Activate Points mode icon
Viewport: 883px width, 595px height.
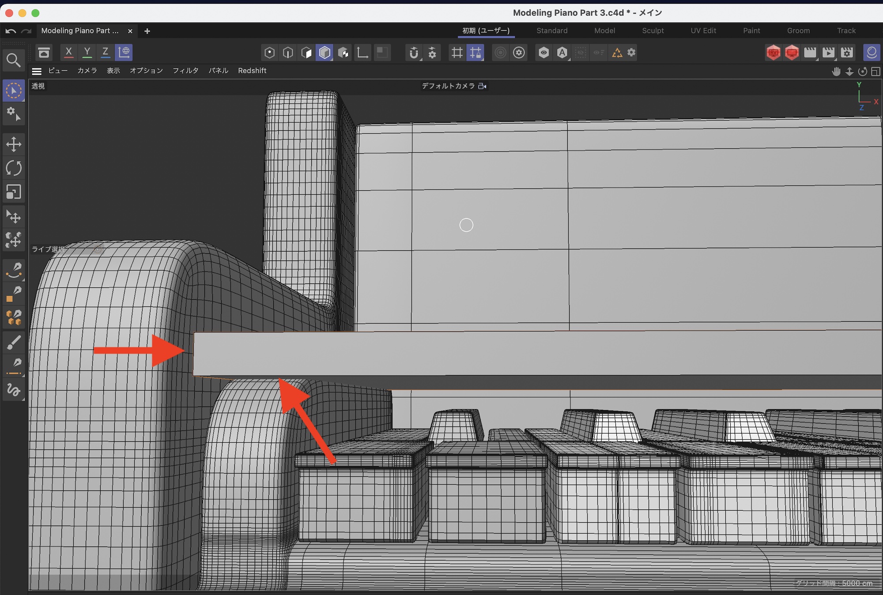[x=269, y=53]
